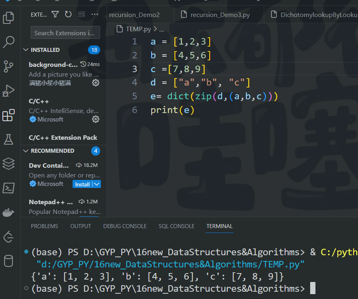Image resolution: width=358 pixels, height=299 pixels.
Task: Open the Docker whale view
Action: pos(9,212)
